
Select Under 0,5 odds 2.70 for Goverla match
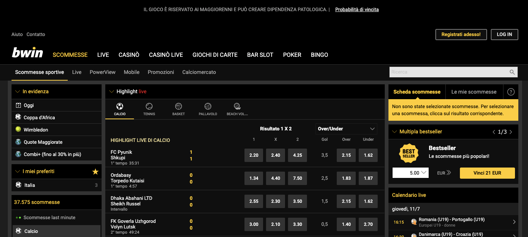click(368, 224)
